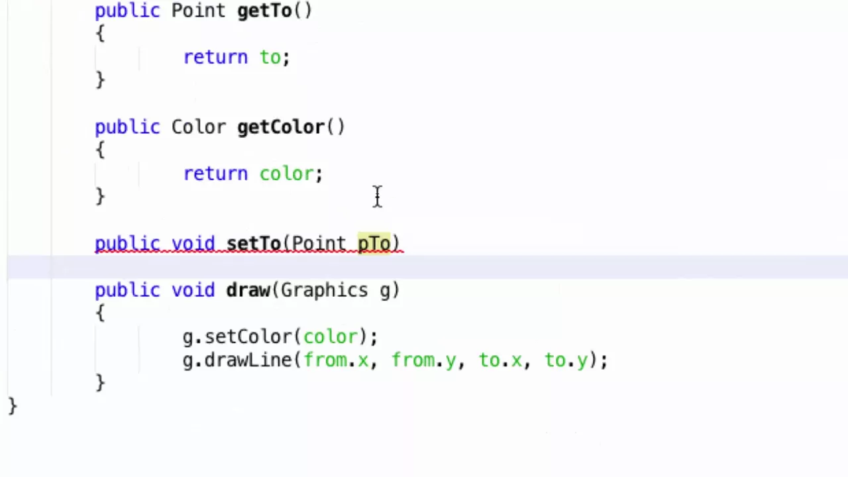Click from.x argument in drawLine
Screen dimensions: 848x477
pyautogui.click(x=336, y=360)
